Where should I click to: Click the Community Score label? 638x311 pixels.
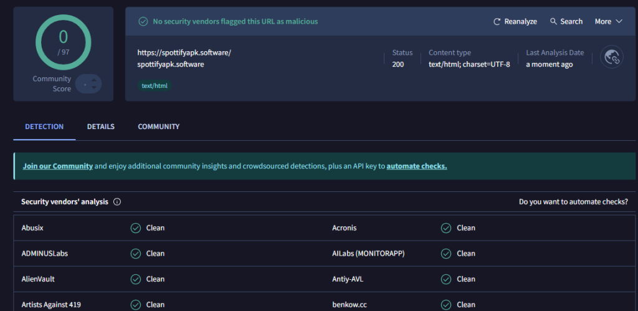click(52, 84)
